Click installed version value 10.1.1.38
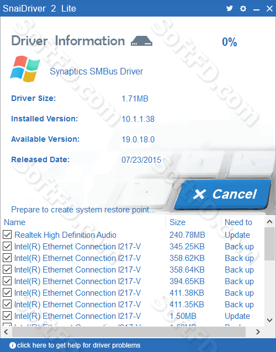276x352 pixels. [x=138, y=119]
